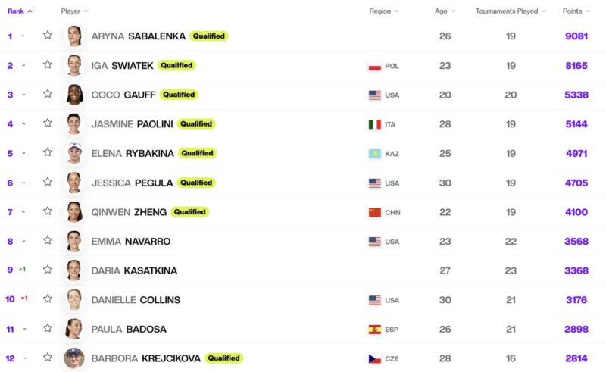Click the Czech flag next to CZE

pos(374,359)
